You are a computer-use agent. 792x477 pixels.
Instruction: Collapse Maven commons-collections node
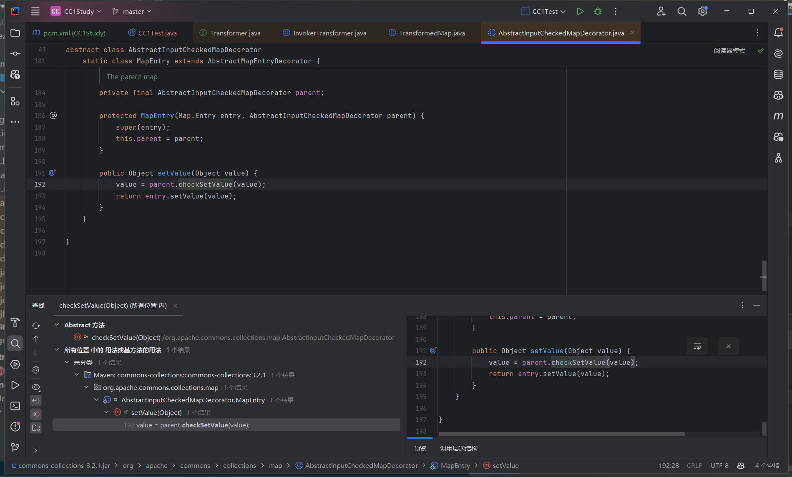(77, 375)
